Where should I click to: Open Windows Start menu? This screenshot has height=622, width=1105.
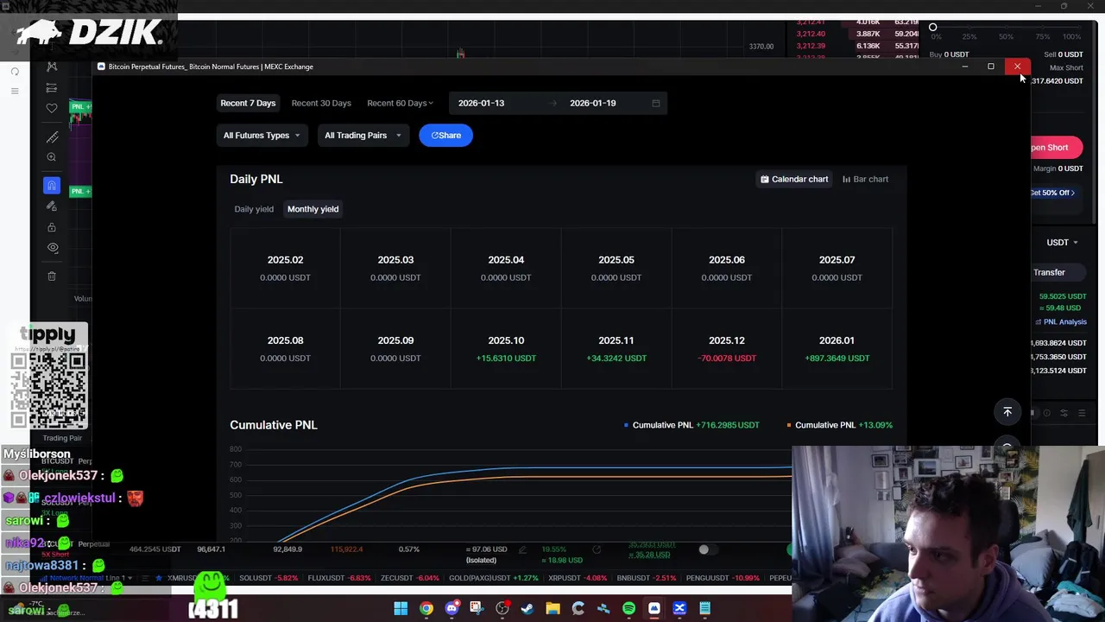[x=401, y=609]
